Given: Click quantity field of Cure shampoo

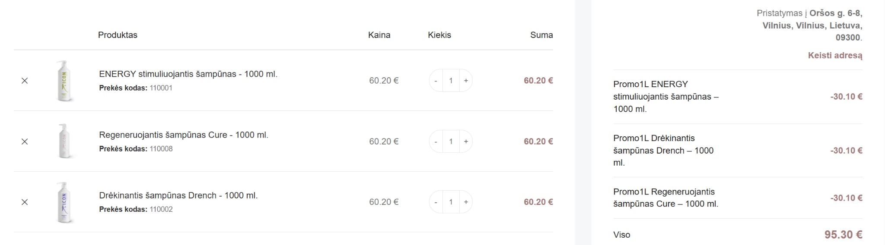Looking at the screenshot, I should [451, 141].
